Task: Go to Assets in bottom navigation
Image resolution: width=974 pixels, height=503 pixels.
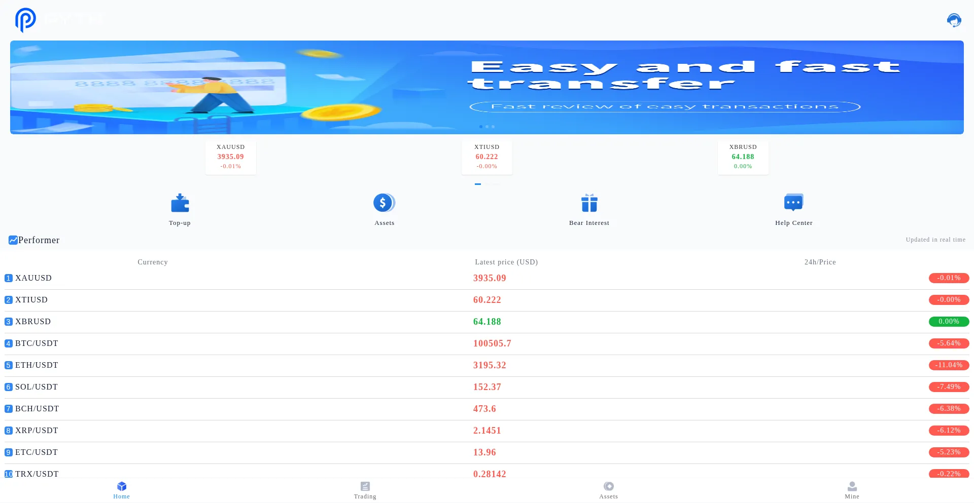Action: [608, 490]
